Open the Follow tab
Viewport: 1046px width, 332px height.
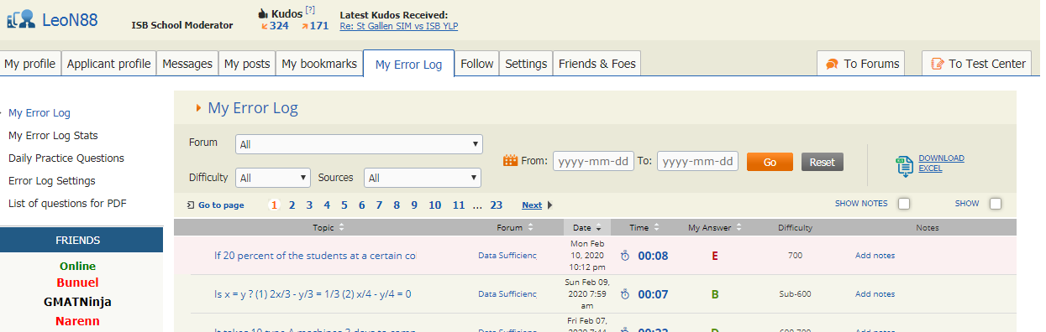point(477,64)
